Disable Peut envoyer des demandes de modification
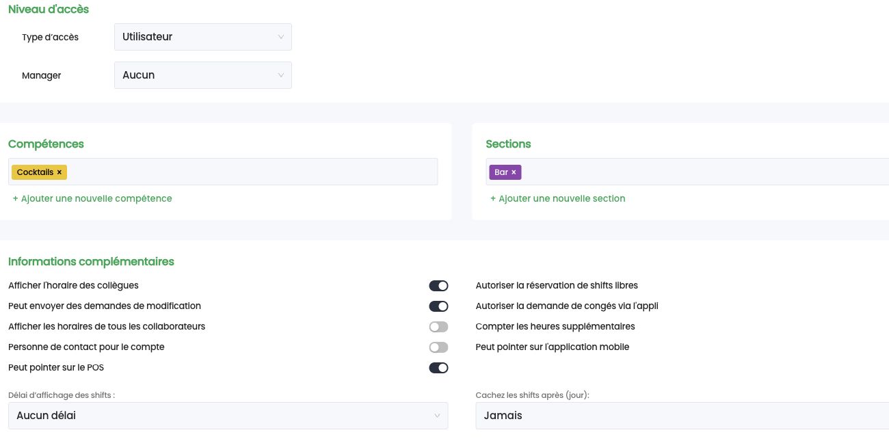Image resolution: width=889 pixels, height=441 pixels. click(438, 306)
